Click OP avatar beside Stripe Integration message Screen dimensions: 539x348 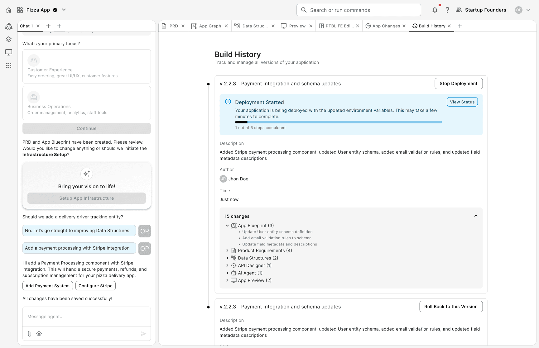pyautogui.click(x=145, y=249)
